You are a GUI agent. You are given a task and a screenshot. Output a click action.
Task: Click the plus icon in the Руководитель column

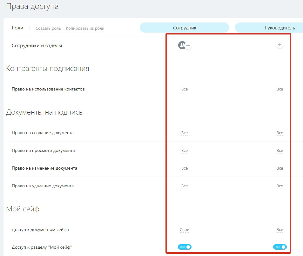pos(280,44)
